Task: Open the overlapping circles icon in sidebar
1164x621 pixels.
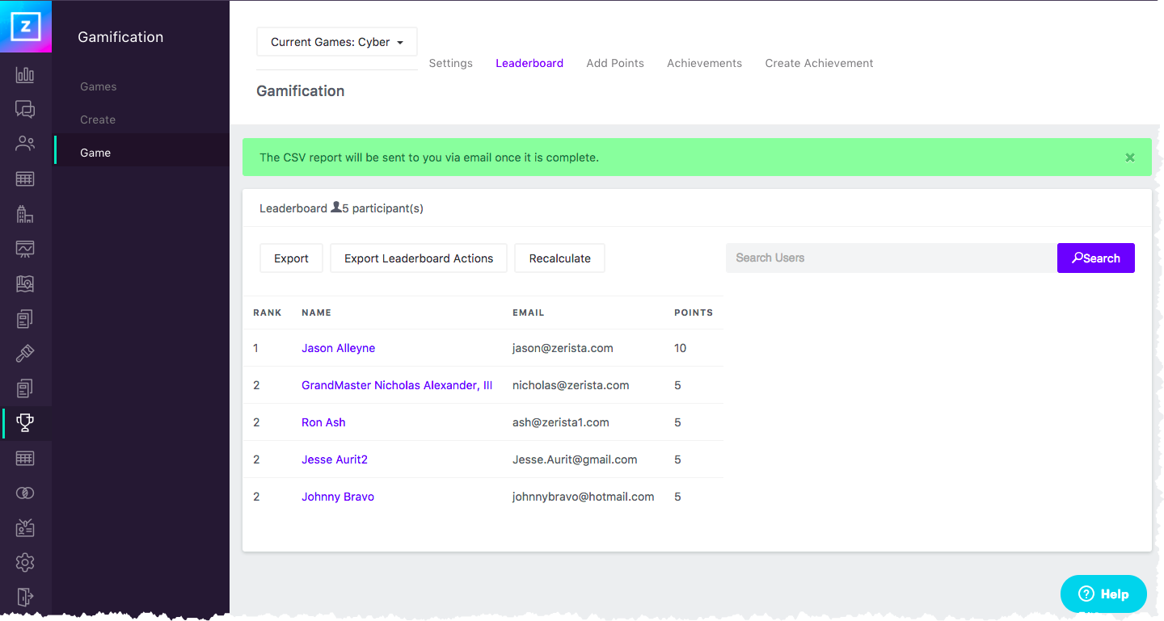Action: 25,493
